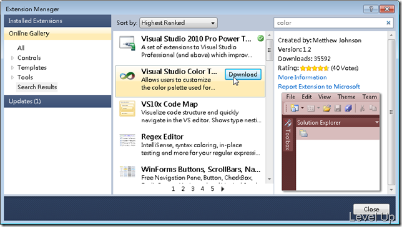Expand the Tools category
Screen dimensions: 402x227
[12, 77]
